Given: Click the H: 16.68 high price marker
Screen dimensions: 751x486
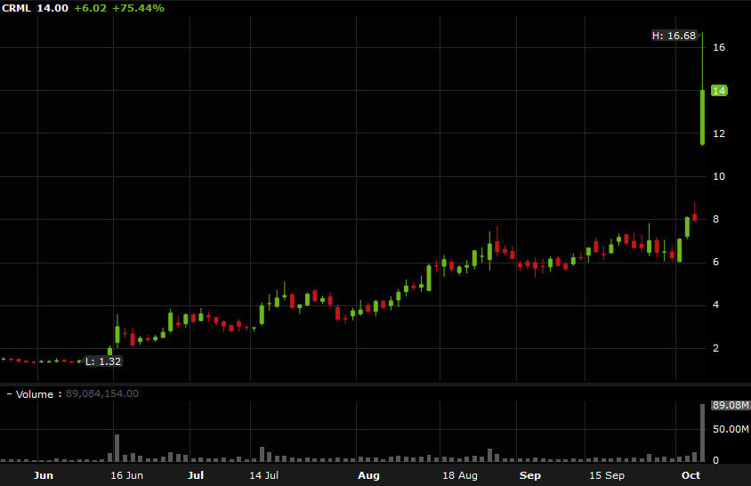Looking at the screenshot, I should 674,36.
